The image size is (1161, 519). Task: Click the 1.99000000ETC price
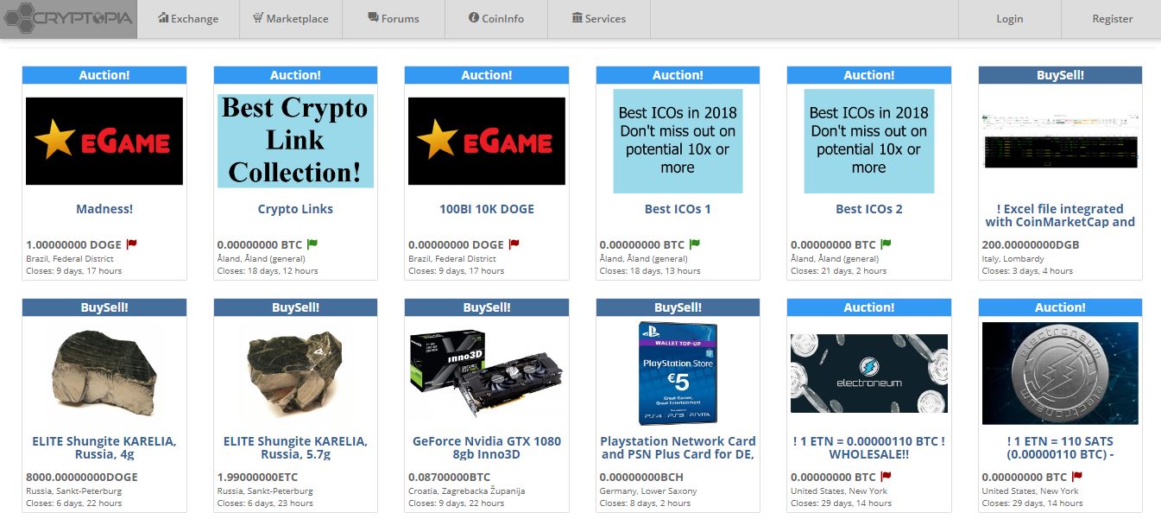[257, 477]
